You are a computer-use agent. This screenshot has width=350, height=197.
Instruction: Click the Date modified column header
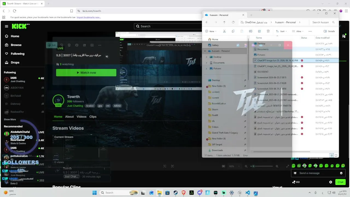click(x=323, y=38)
